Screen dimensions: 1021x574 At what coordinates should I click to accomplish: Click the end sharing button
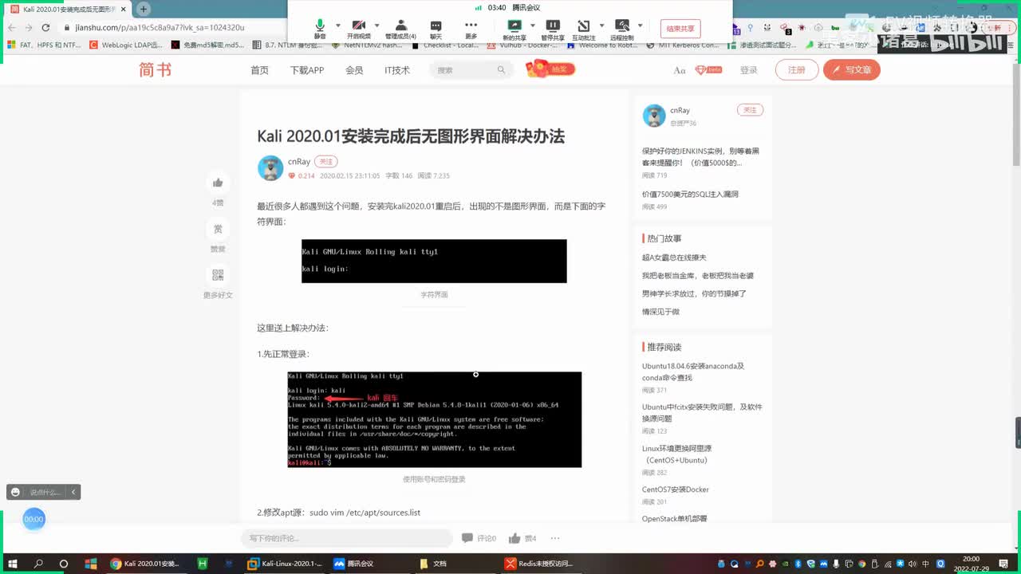click(x=680, y=29)
